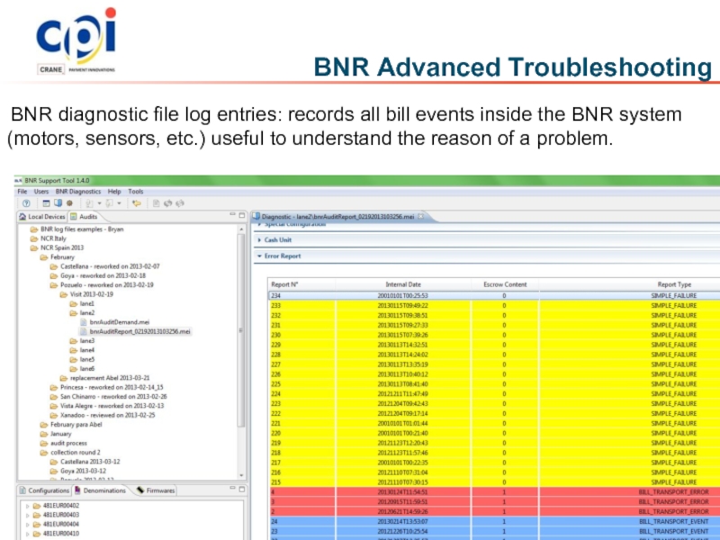
Task: Select the NCR Italy folder
Action: tap(49, 238)
